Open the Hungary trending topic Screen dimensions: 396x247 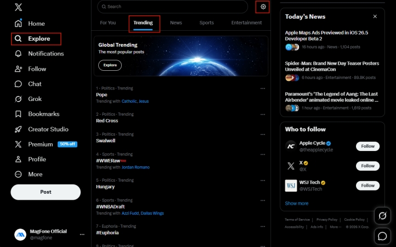point(105,187)
